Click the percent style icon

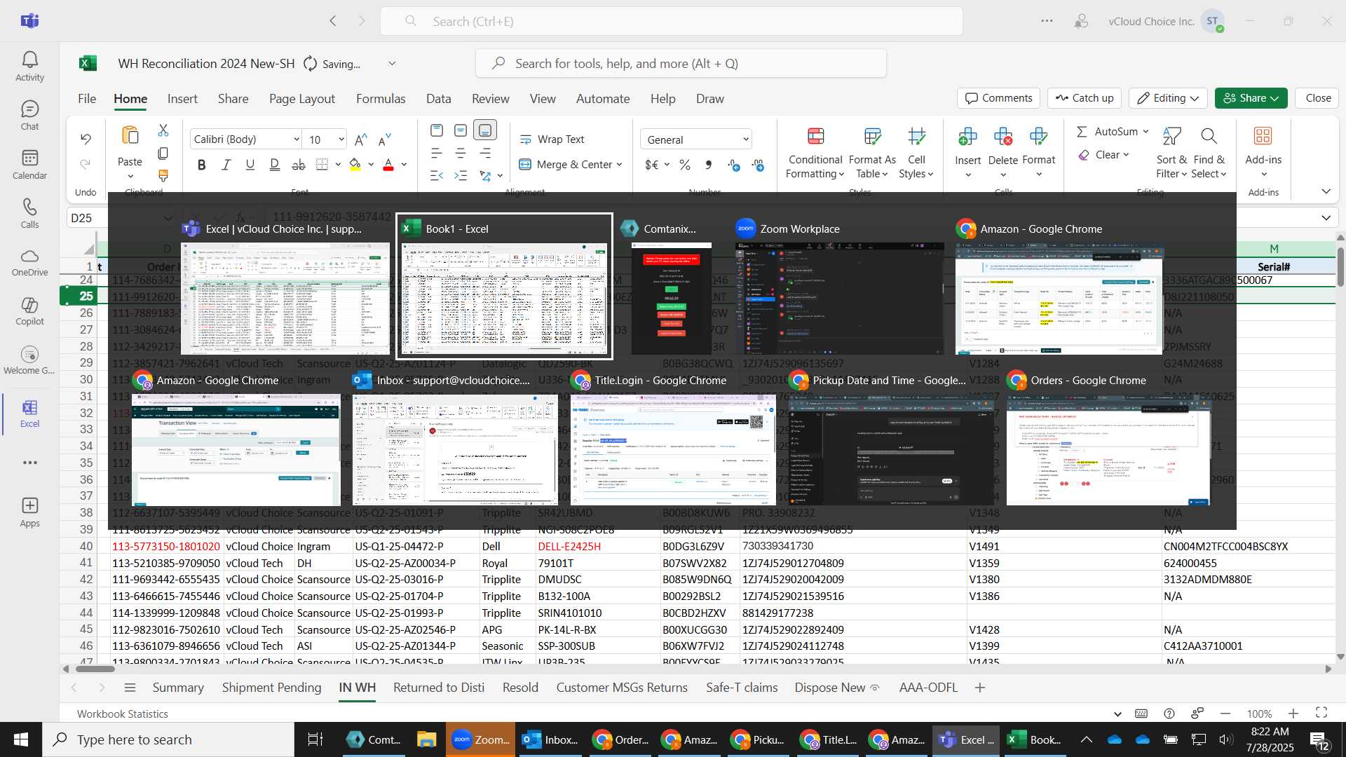click(685, 165)
